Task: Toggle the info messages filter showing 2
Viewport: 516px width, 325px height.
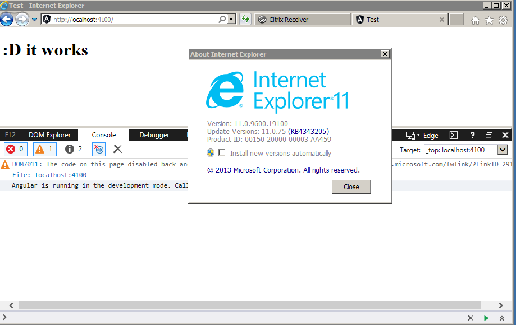Action: tap(74, 149)
